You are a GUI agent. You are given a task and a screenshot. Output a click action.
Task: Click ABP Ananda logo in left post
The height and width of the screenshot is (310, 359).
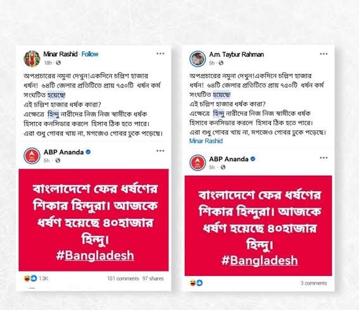[x=32, y=156]
